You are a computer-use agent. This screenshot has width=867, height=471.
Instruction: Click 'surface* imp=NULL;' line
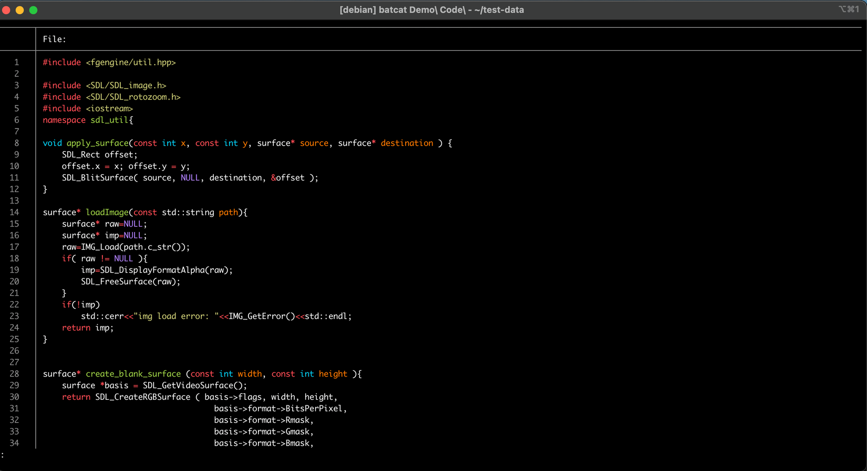[x=105, y=235]
